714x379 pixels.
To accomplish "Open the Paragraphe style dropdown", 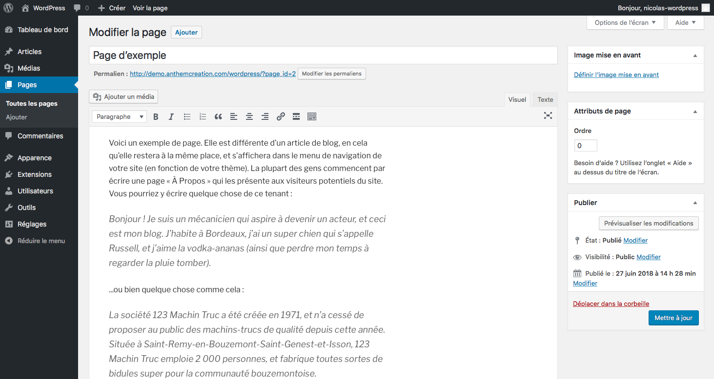I will (119, 116).
